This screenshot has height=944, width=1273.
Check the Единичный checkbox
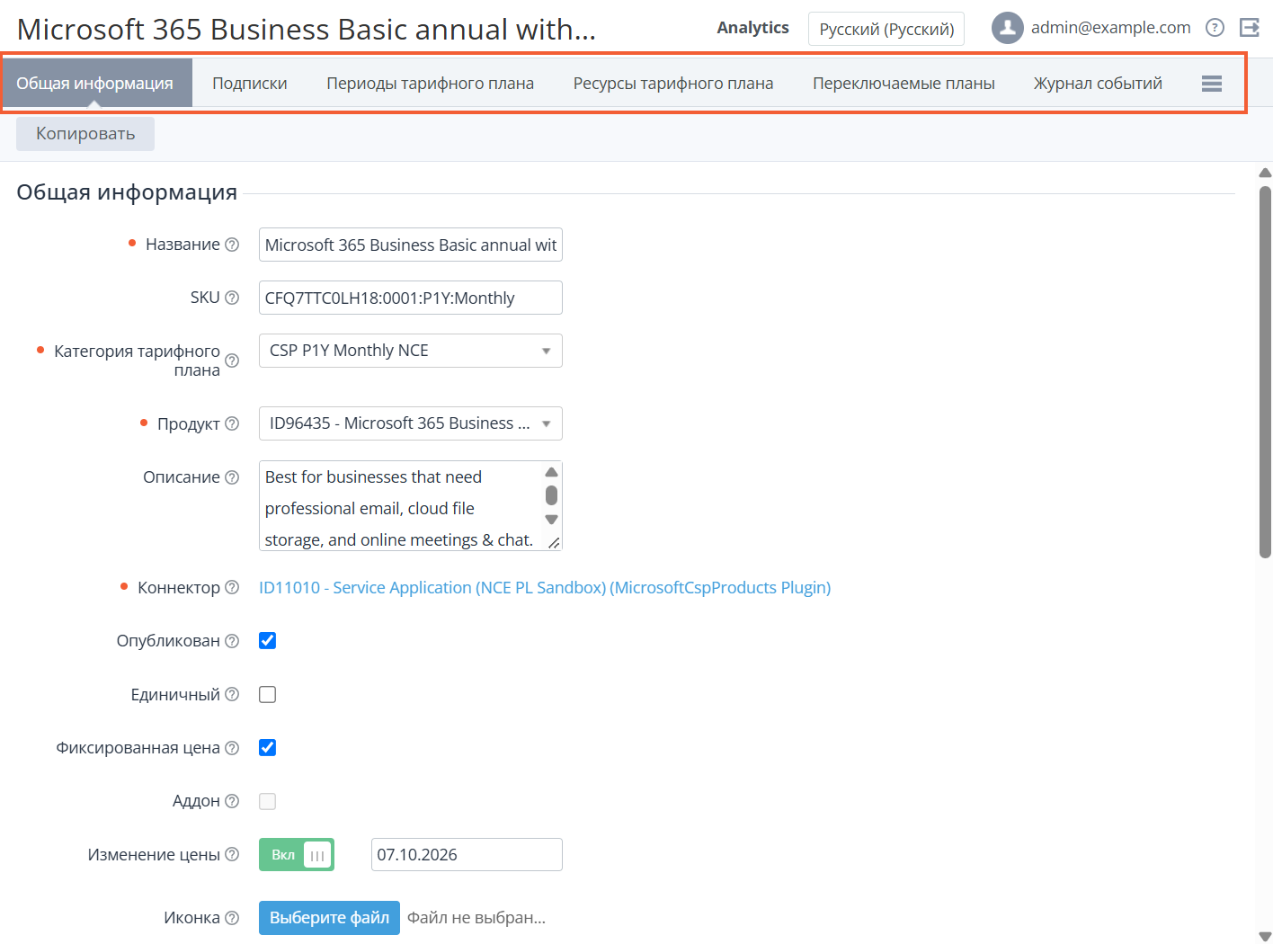click(x=267, y=694)
